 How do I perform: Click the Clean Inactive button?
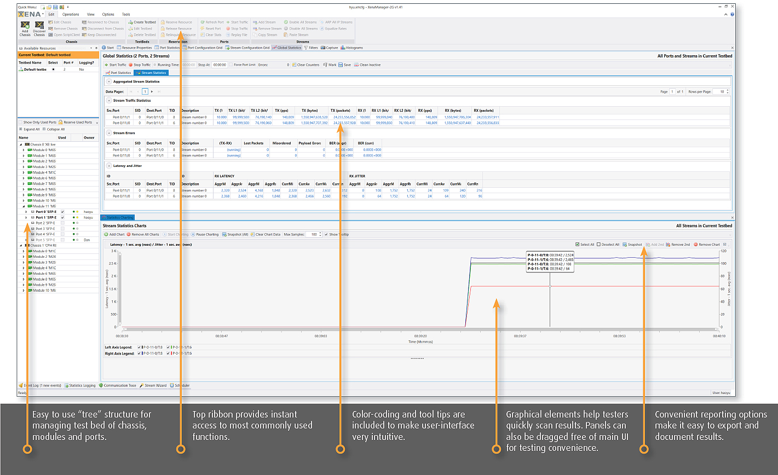367,65
